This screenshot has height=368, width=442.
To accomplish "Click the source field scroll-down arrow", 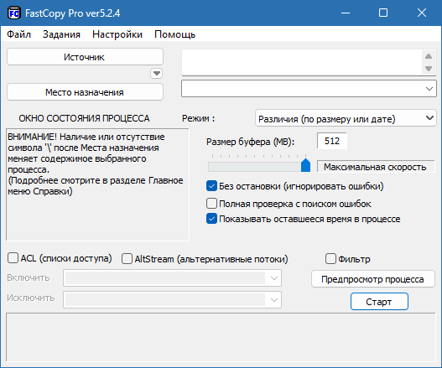I will pyautogui.click(x=429, y=69).
